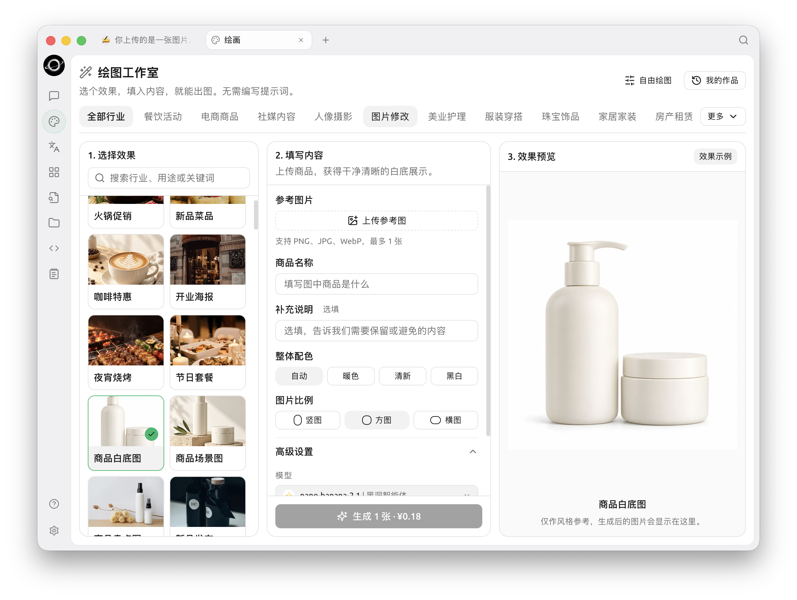Open the 模型 selection dropdown
This screenshot has width=797, height=600.
377,491
